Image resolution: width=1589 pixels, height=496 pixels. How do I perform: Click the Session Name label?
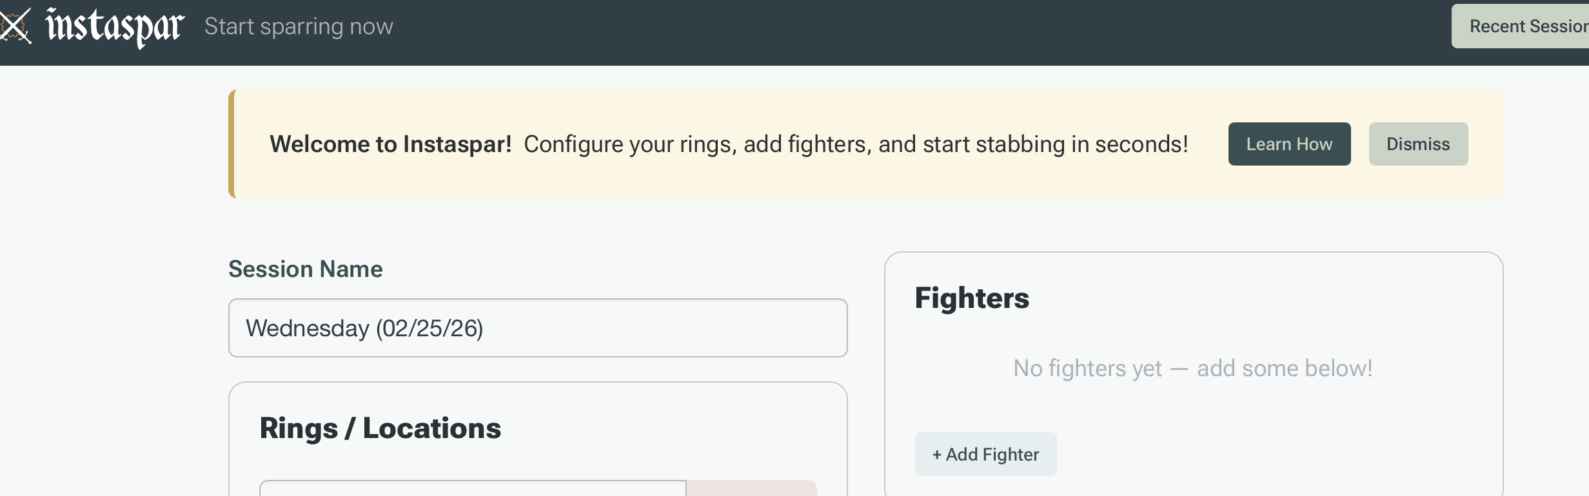(305, 269)
